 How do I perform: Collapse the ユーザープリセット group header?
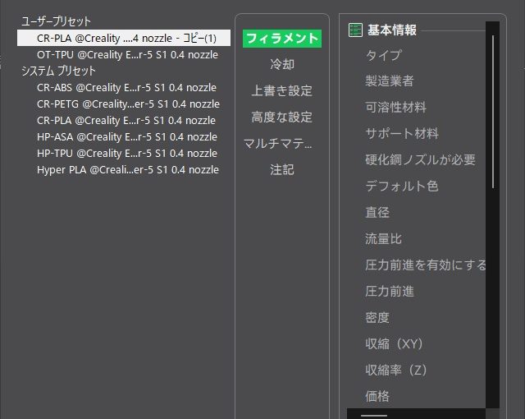pos(56,21)
